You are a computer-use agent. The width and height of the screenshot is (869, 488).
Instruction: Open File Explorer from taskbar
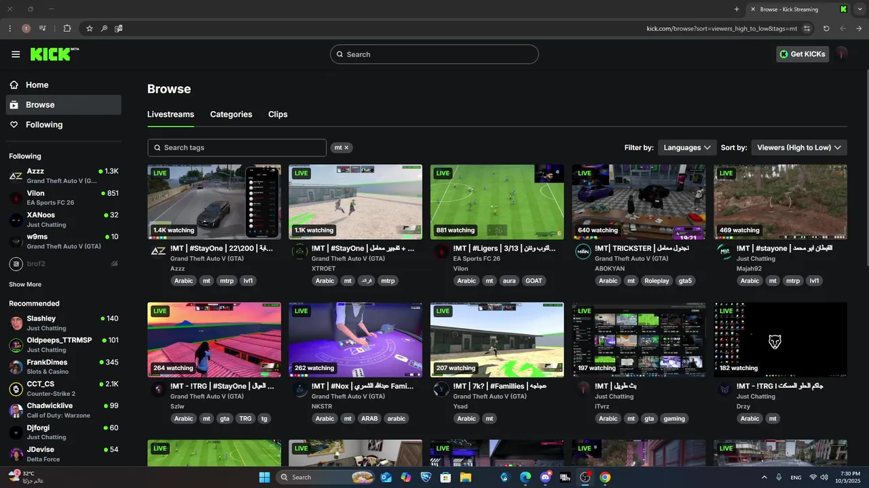(x=466, y=477)
